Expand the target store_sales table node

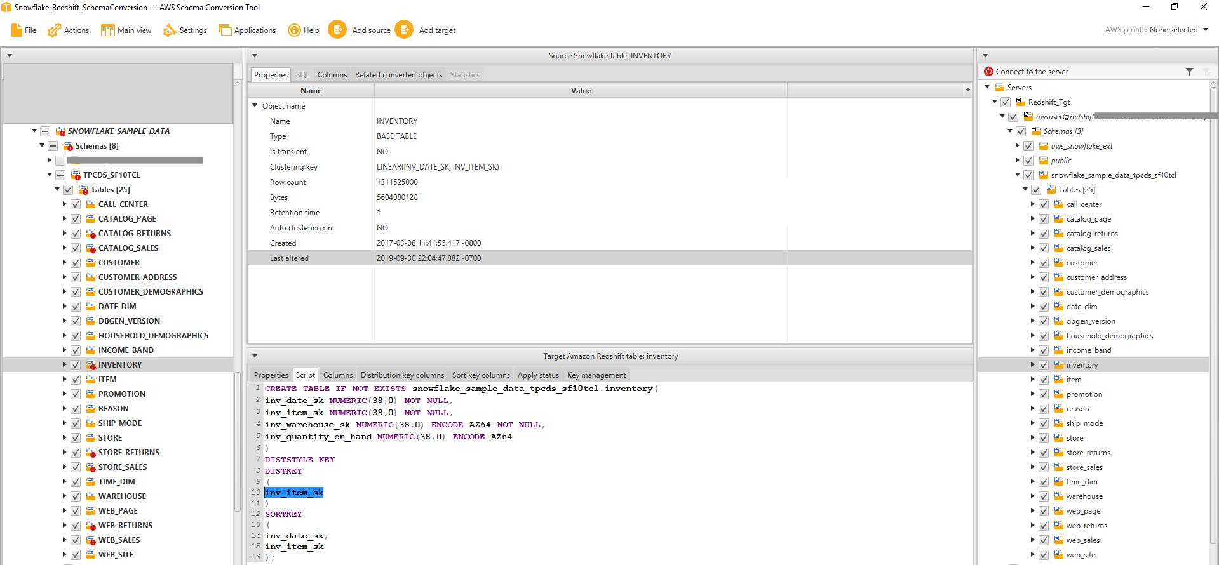coord(1033,467)
